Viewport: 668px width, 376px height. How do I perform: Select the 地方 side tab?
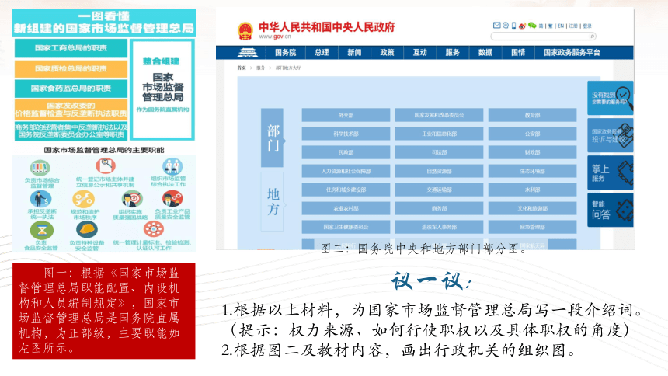click(x=272, y=201)
